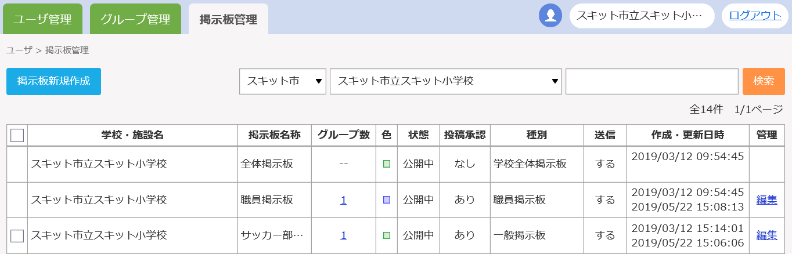Click green color square for サッカー部 row
The image size is (792, 254).
(x=387, y=235)
